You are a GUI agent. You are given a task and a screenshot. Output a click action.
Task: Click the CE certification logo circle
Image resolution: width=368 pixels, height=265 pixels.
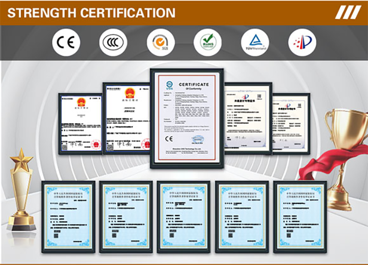tap(66, 43)
